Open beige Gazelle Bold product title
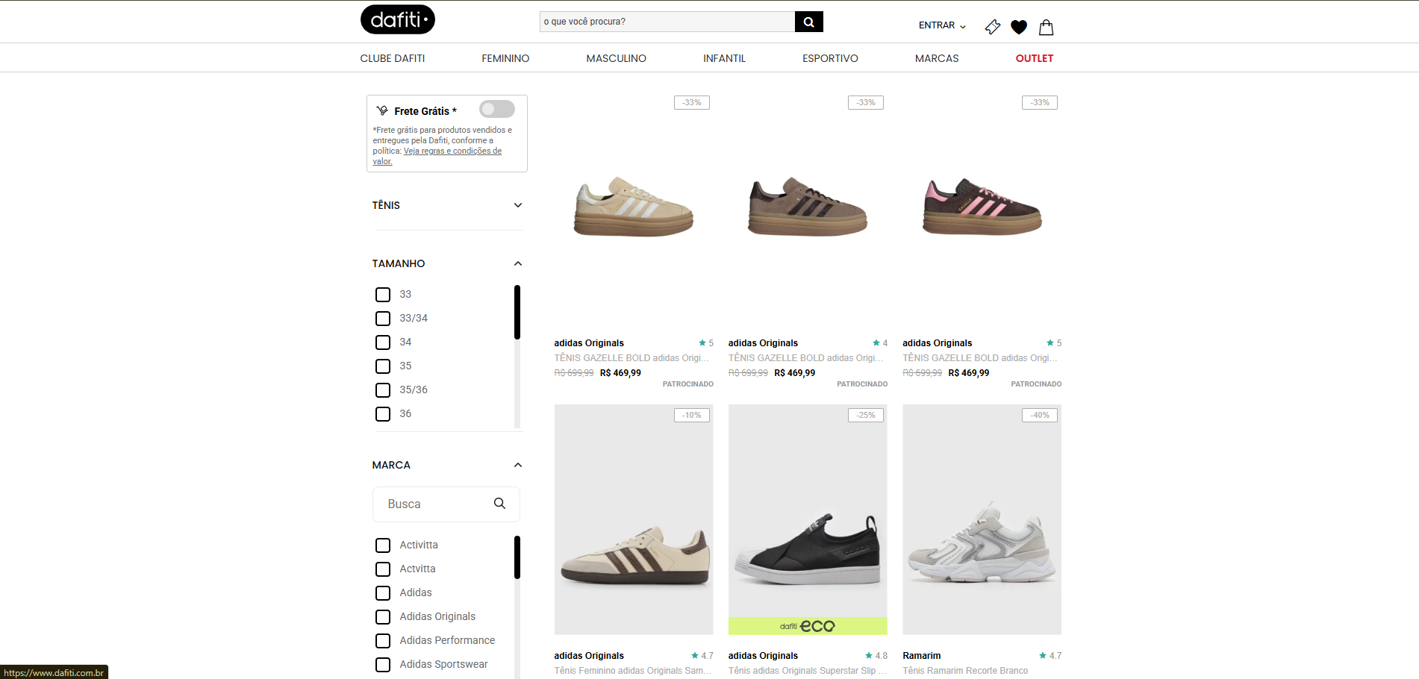 pyautogui.click(x=631, y=358)
